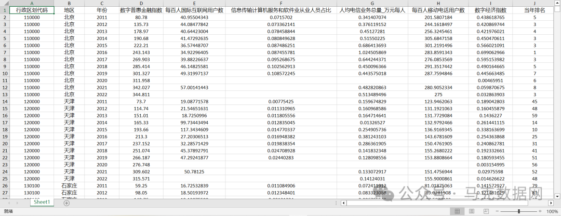
Task: Click header cell 行政区划代码
Action: (32, 10)
